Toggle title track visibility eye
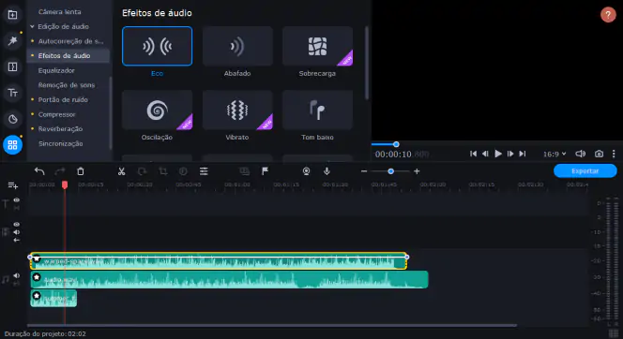623x339 pixels. (x=16, y=199)
